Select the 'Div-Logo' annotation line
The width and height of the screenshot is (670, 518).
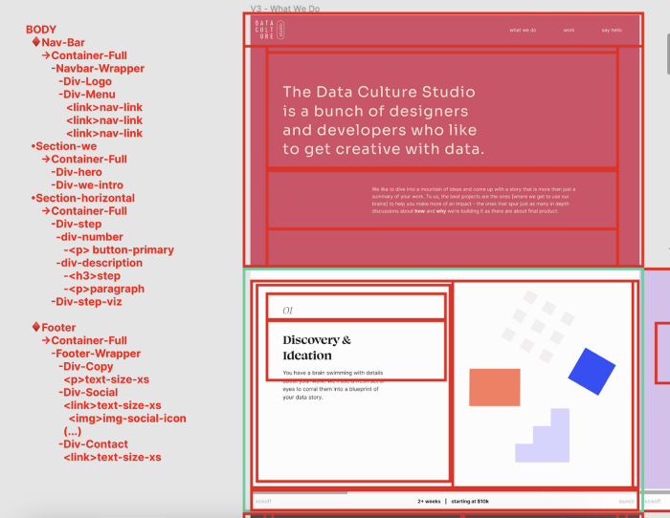coord(85,81)
